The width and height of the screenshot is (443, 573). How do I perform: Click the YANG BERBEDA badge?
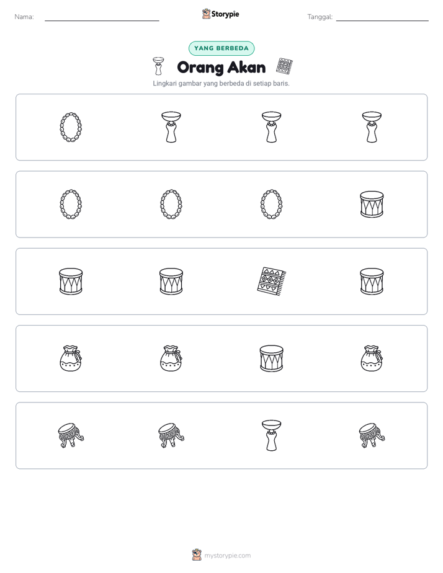(221, 48)
